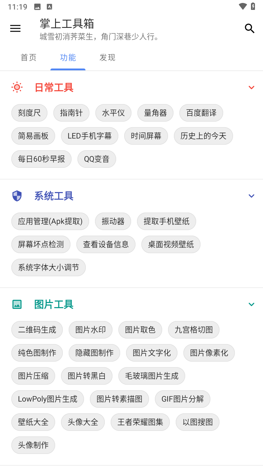Screen dimensions: 263x469
Task: Collapse the 日常工具 section
Action: [251, 87]
